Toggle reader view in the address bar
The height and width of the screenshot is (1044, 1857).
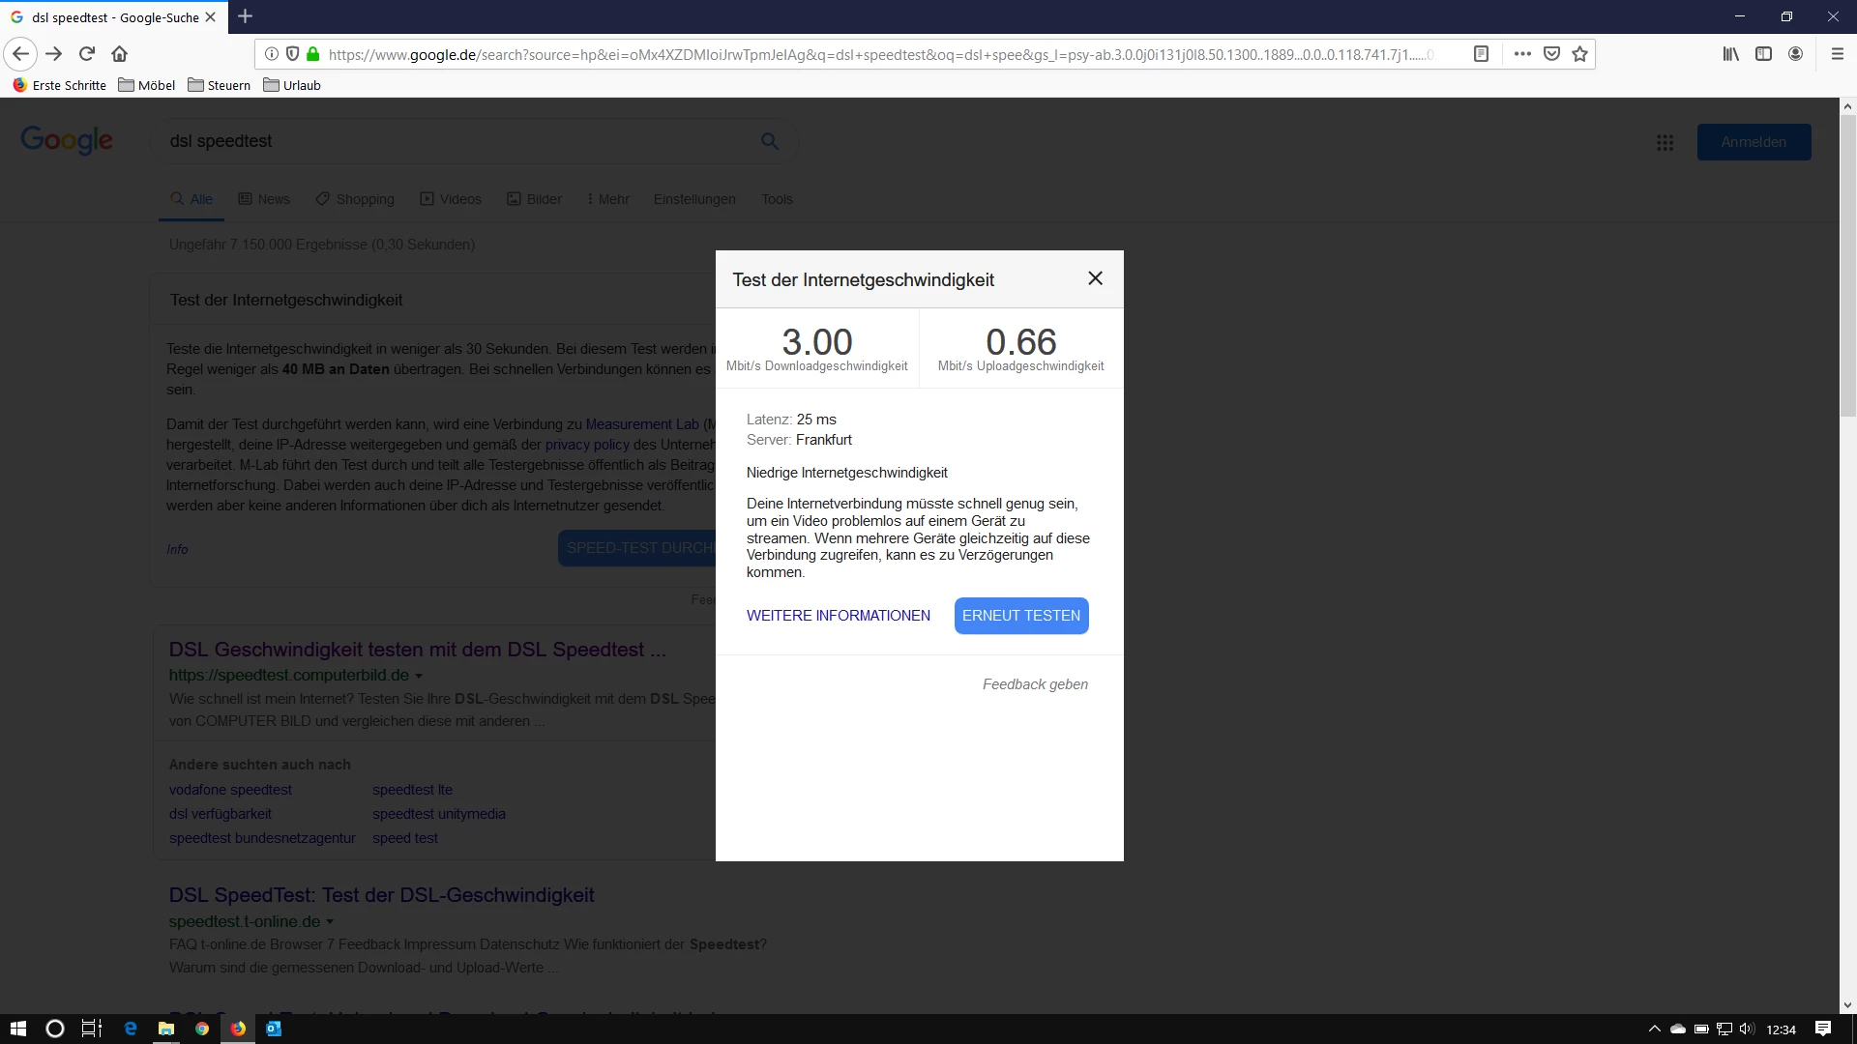click(x=1480, y=54)
